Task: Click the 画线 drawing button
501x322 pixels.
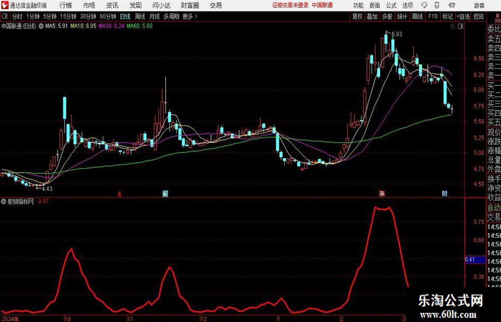Action: point(417,16)
